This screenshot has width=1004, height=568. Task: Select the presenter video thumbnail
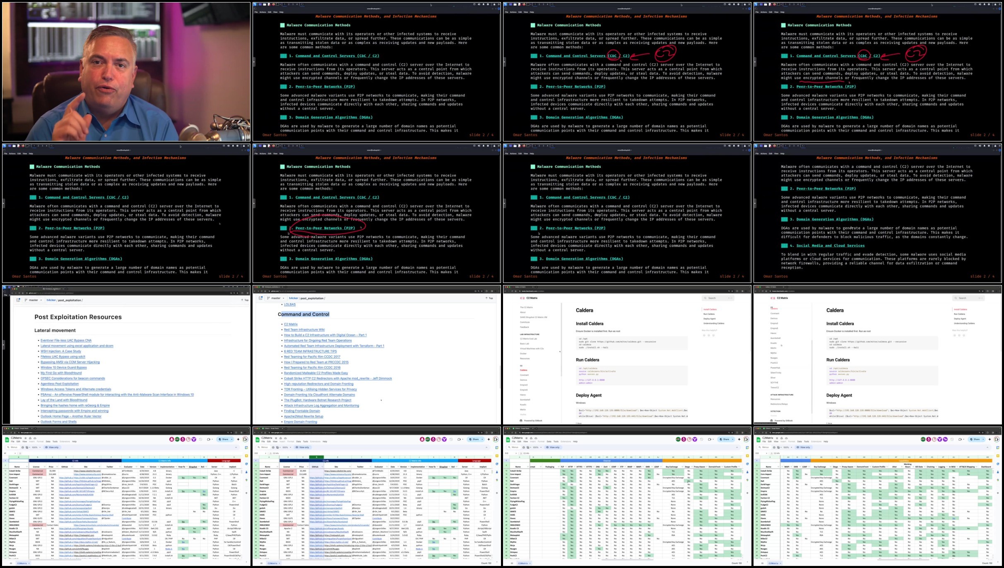[x=126, y=72]
